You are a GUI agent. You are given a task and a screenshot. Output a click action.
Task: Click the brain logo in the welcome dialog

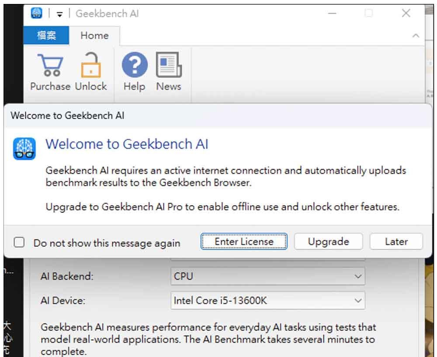coord(24,149)
